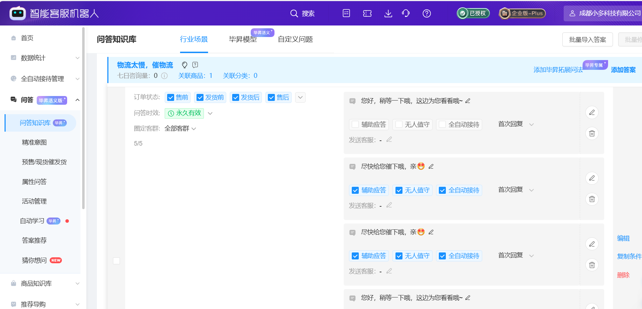Click 关联商品: 1 link
642x309 pixels.
click(x=195, y=76)
